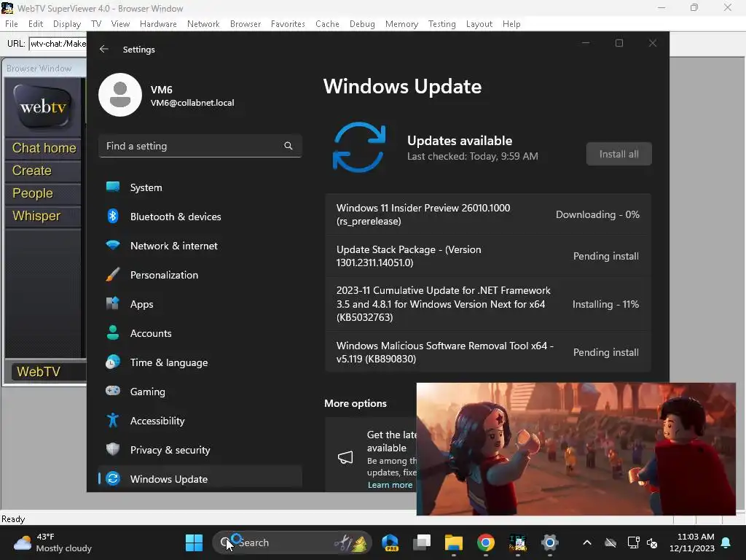Click the URL input field
This screenshot has width=746, height=560.
pos(58,43)
